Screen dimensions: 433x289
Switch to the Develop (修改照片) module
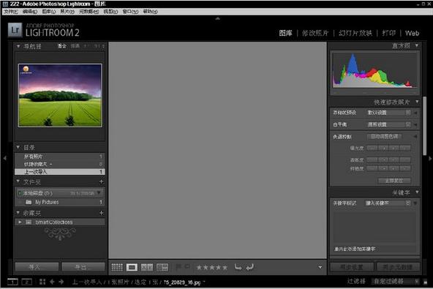pos(315,33)
